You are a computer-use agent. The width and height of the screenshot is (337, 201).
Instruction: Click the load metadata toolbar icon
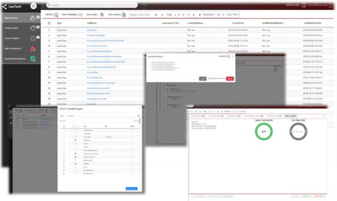pyautogui.click(x=80, y=14)
